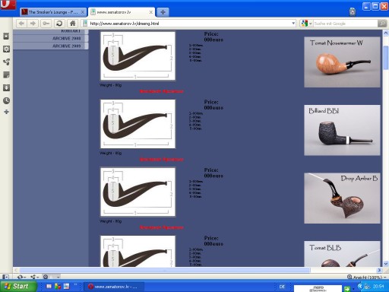Open the Windows Start button
Viewport: 389px width, 292px height.
[x=17, y=287]
